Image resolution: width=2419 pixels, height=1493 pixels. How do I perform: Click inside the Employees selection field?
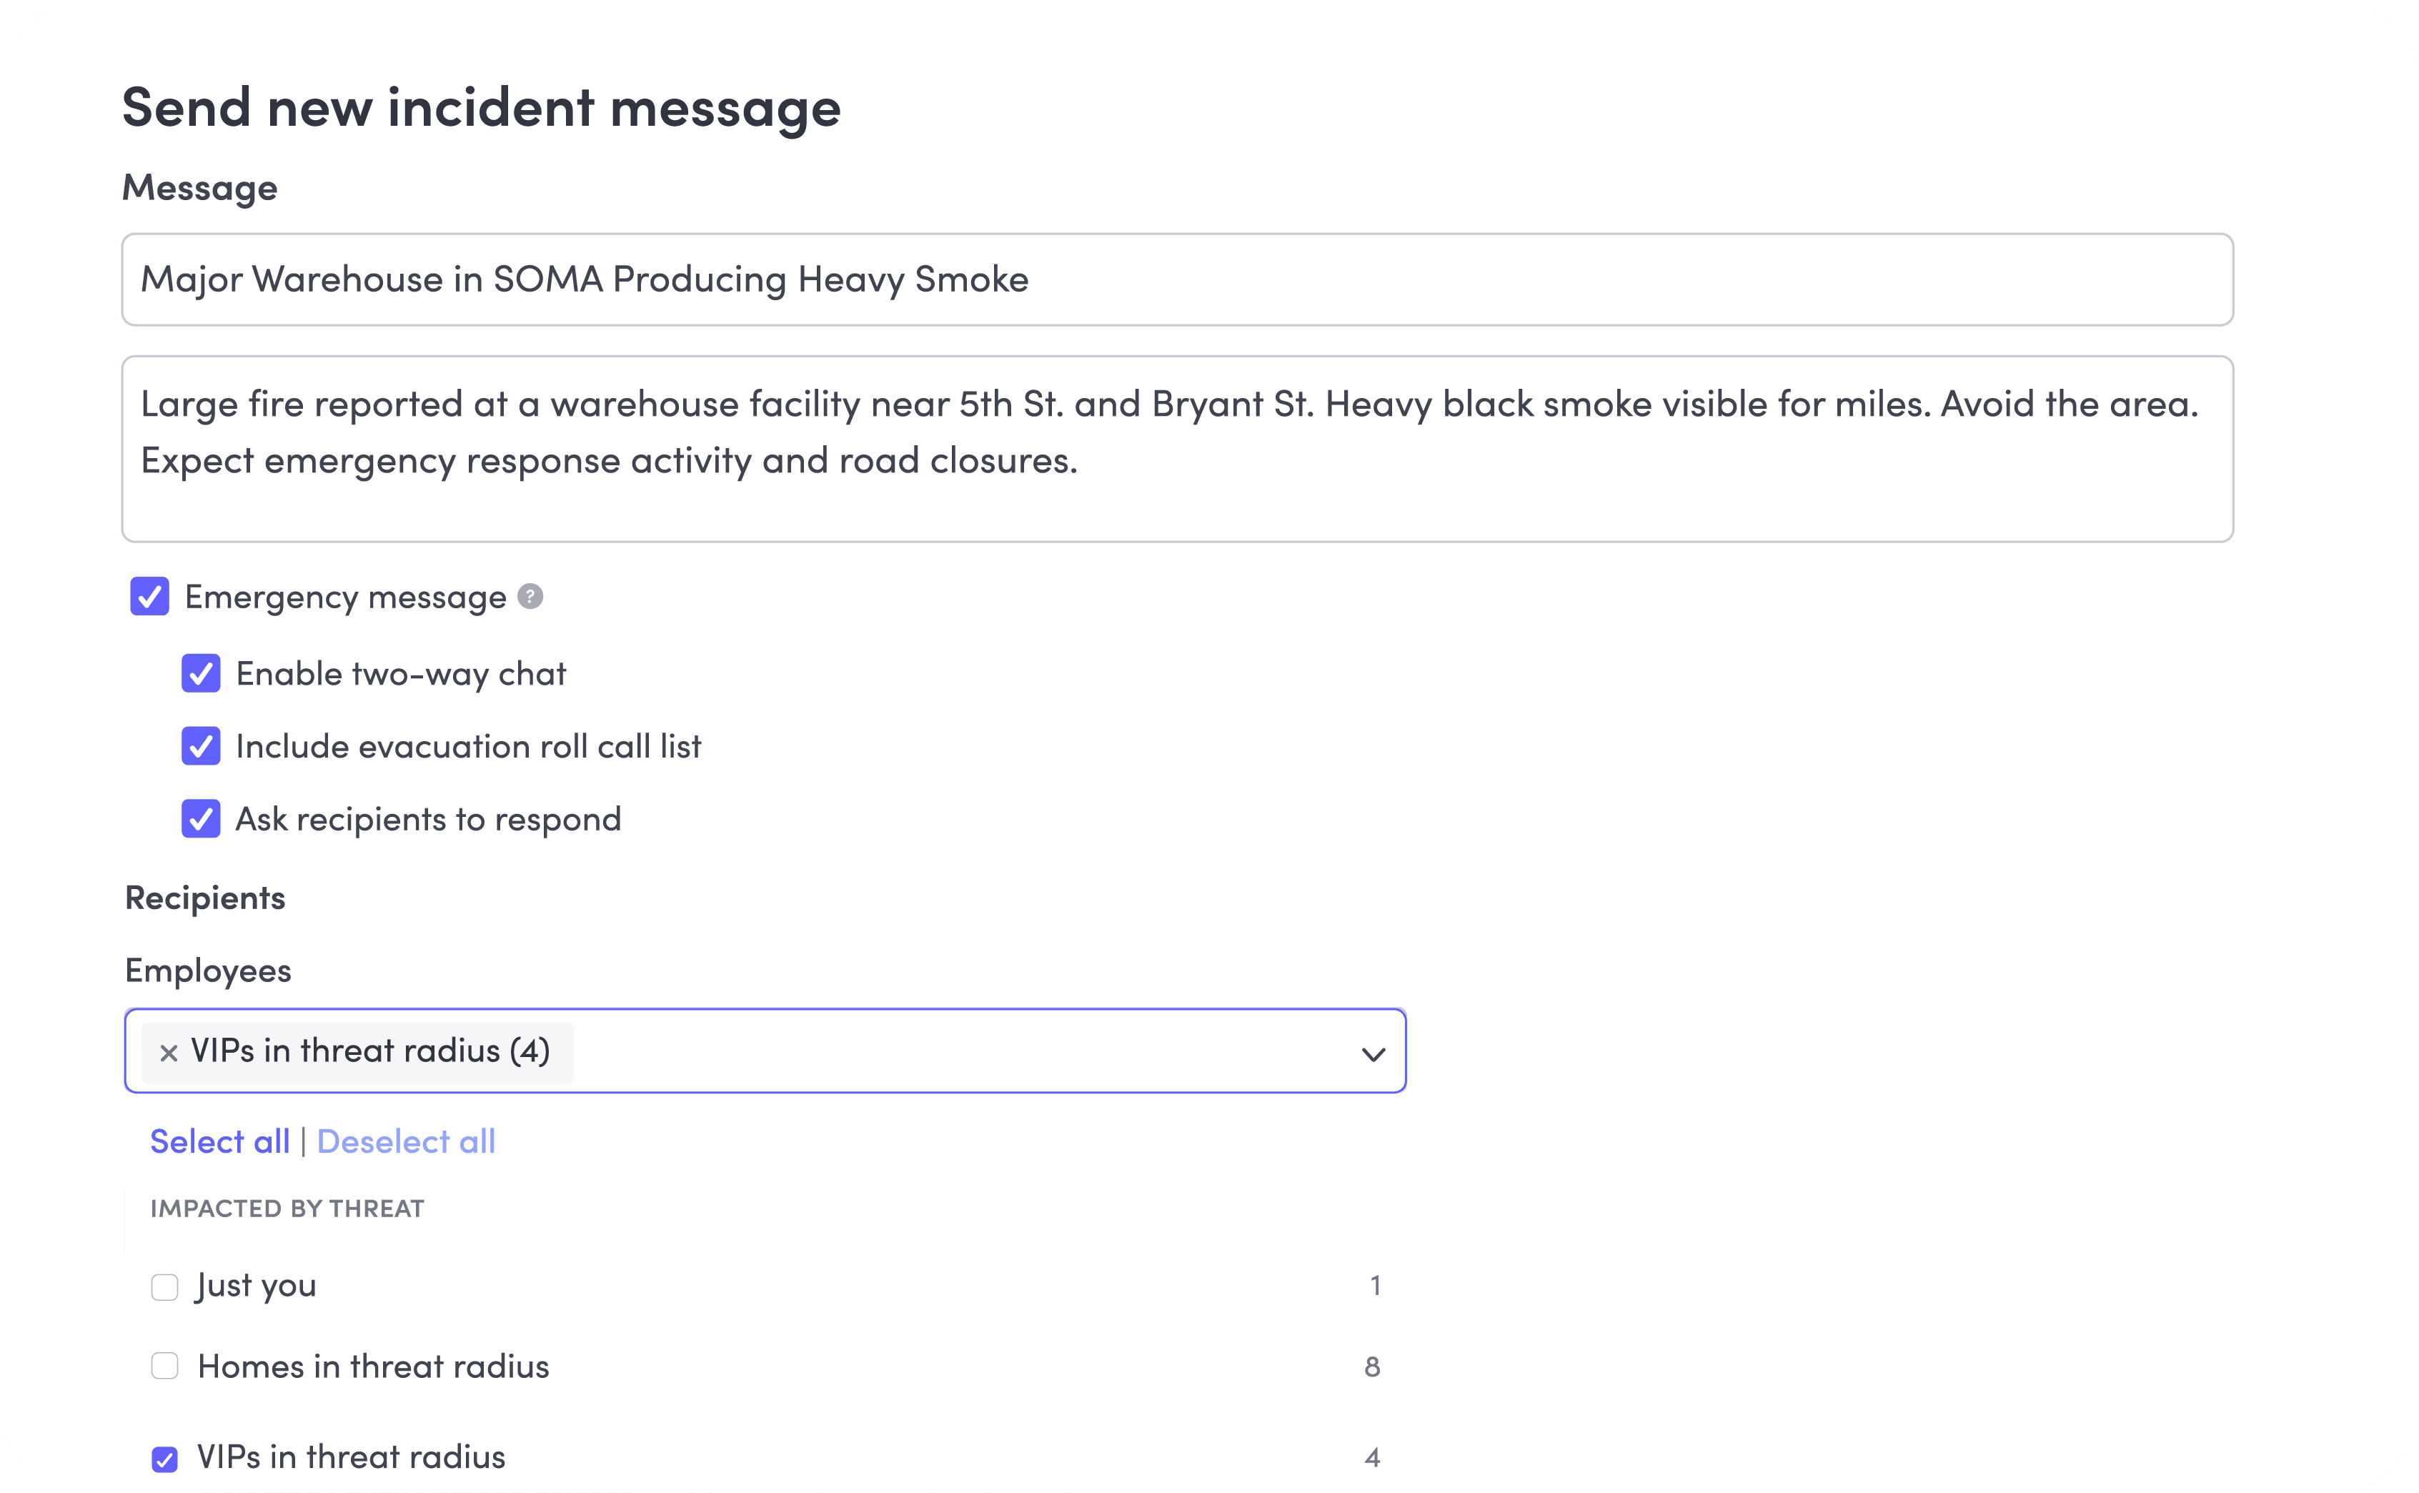(765, 1051)
